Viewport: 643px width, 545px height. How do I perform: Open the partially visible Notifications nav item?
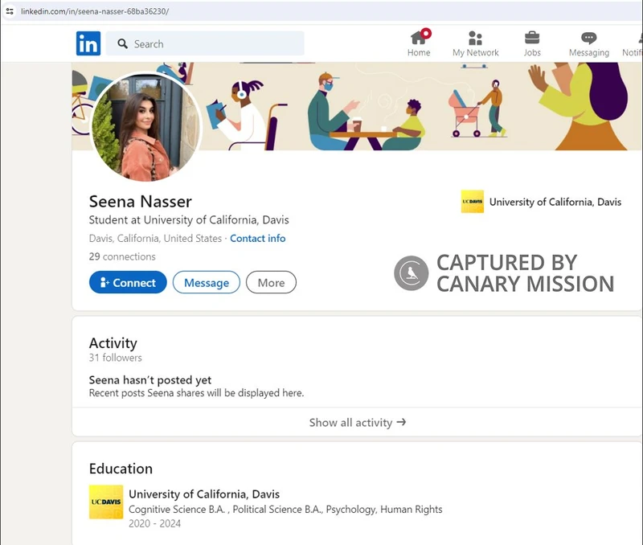click(633, 43)
